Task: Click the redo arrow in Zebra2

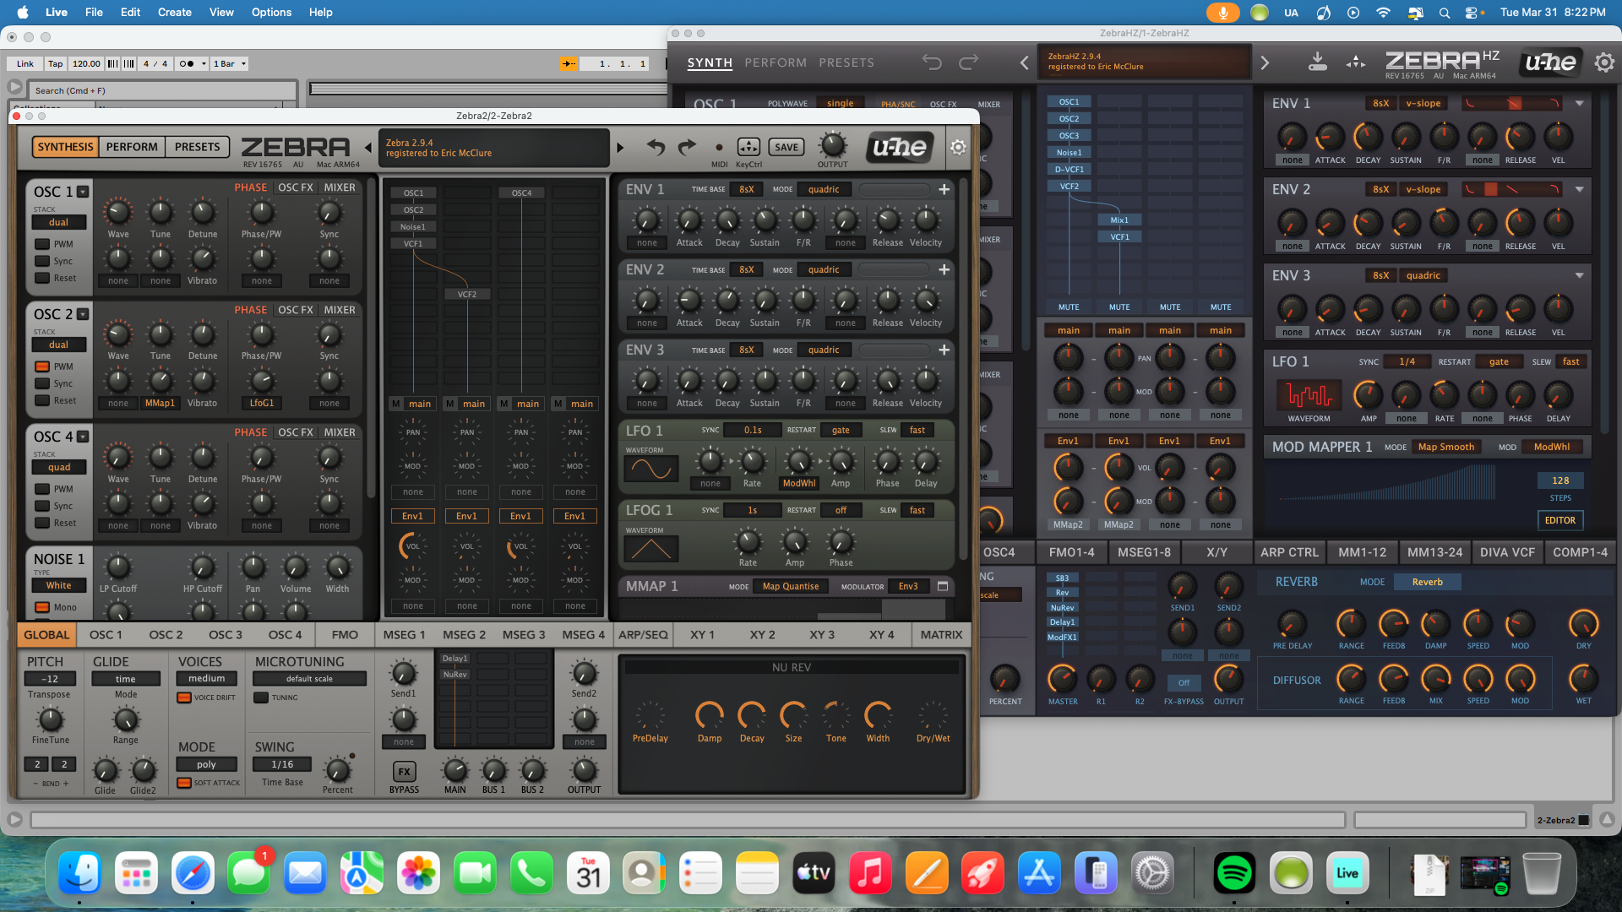Action: click(x=688, y=147)
